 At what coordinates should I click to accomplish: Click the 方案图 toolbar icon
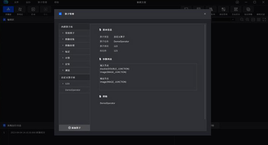pos(8,9)
